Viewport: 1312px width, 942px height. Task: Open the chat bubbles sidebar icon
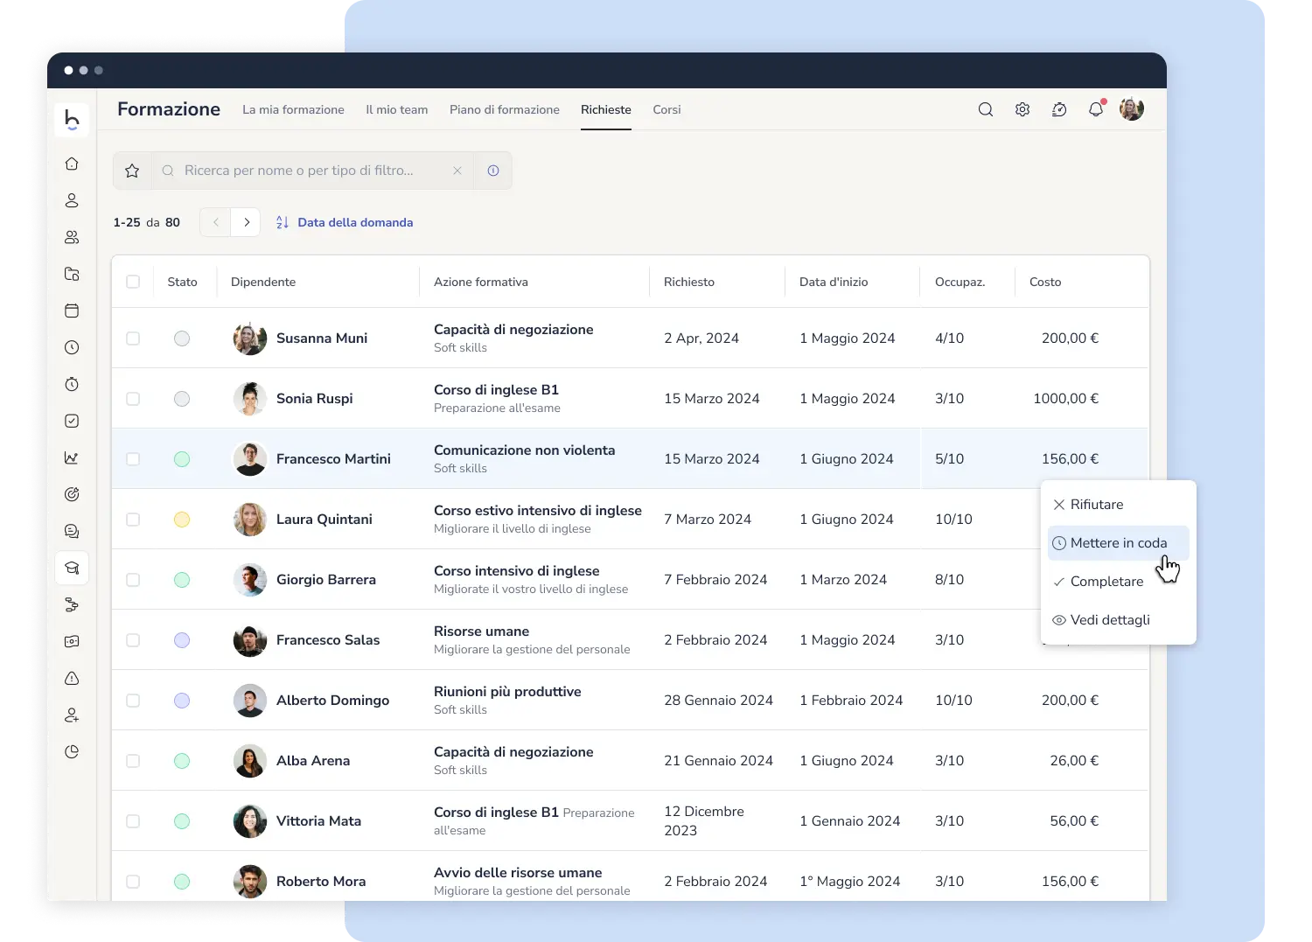(x=72, y=531)
